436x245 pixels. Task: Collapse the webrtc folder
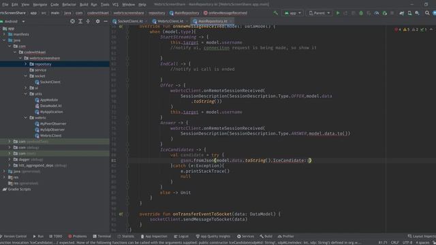click(26, 118)
